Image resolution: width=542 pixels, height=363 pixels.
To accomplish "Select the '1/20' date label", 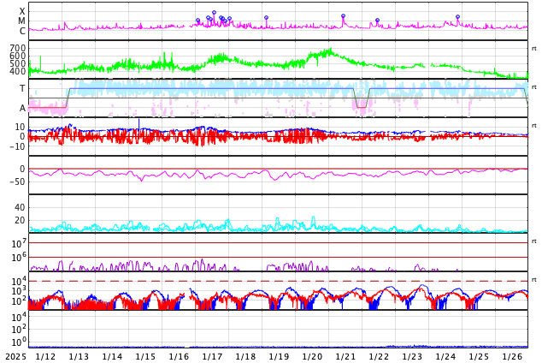I will [312, 357].
